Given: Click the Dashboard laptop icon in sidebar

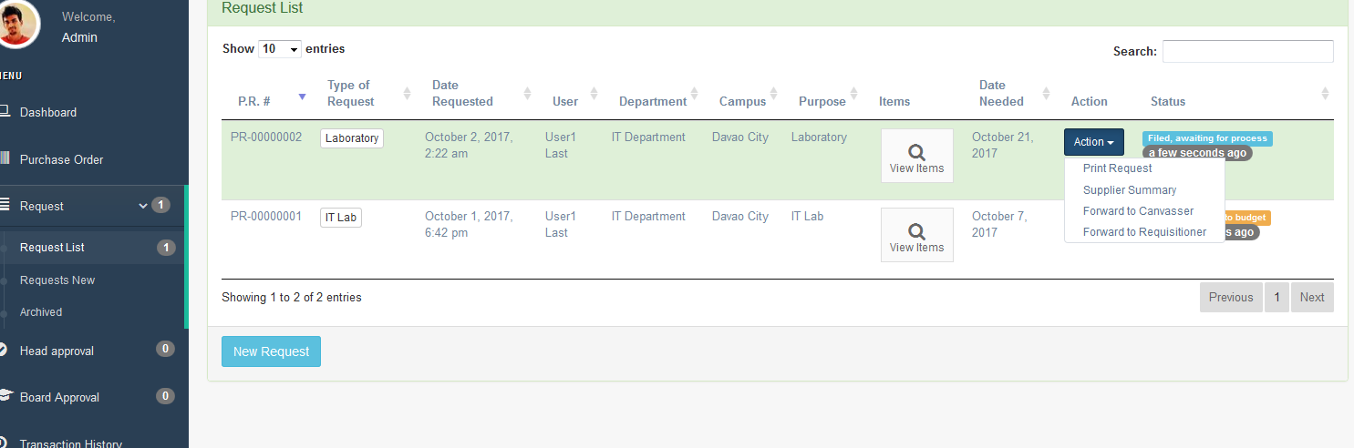Looking at the screenshot, I should (4, 112).
